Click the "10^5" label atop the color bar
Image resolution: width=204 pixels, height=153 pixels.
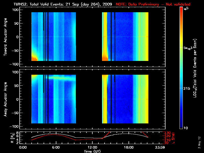[x=186, y=9]
